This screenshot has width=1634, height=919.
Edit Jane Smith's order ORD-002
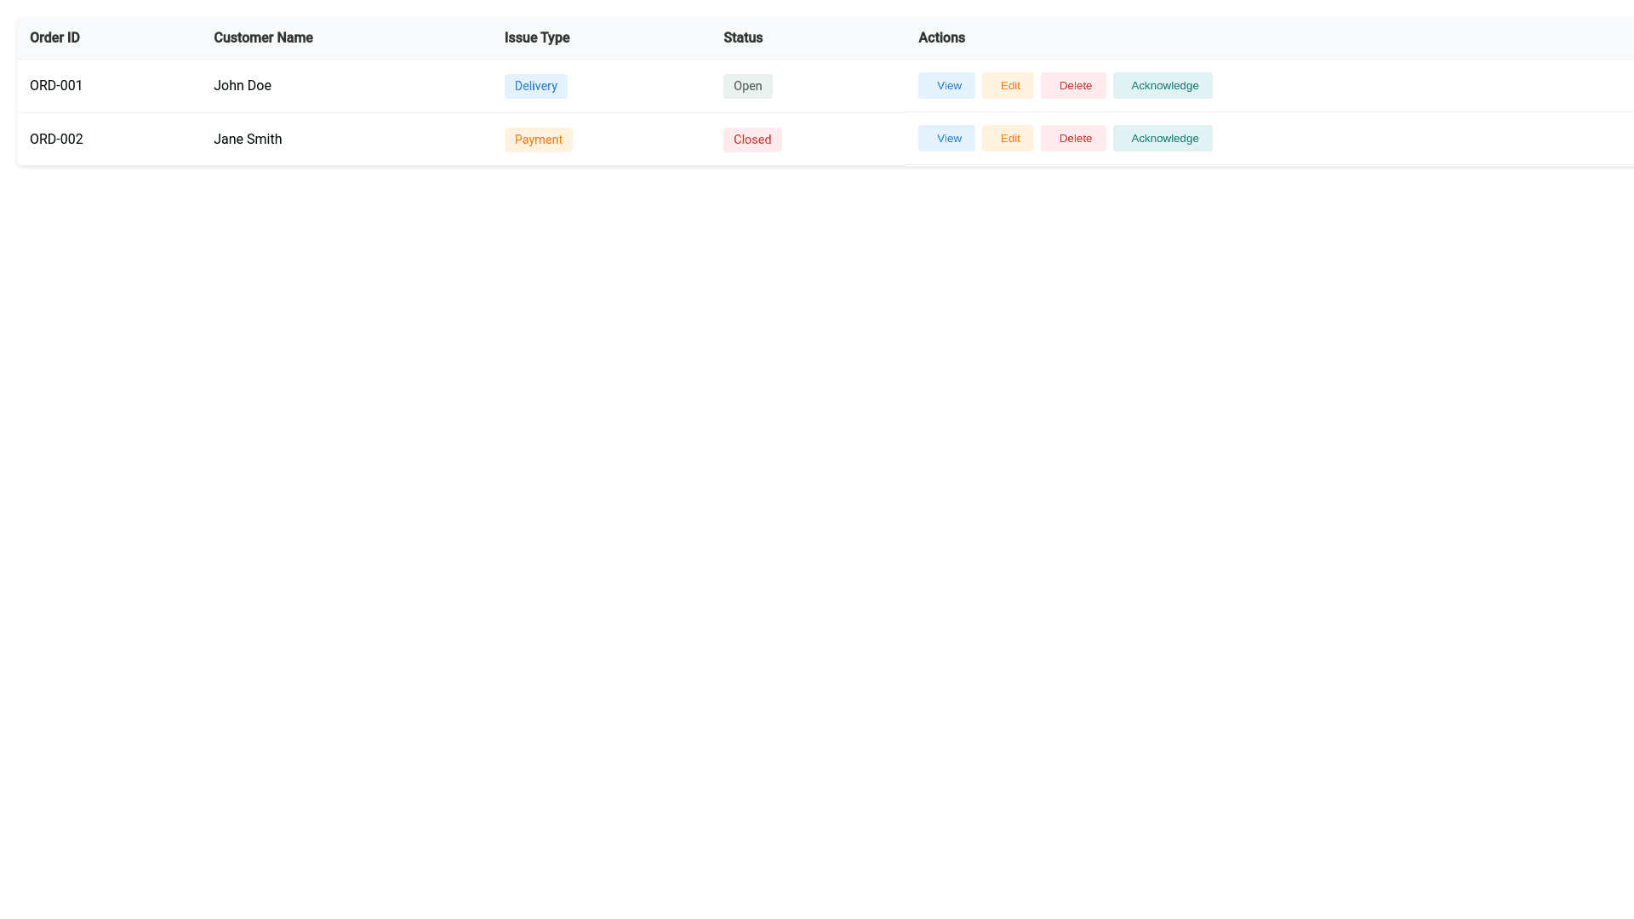point(1008,138)
